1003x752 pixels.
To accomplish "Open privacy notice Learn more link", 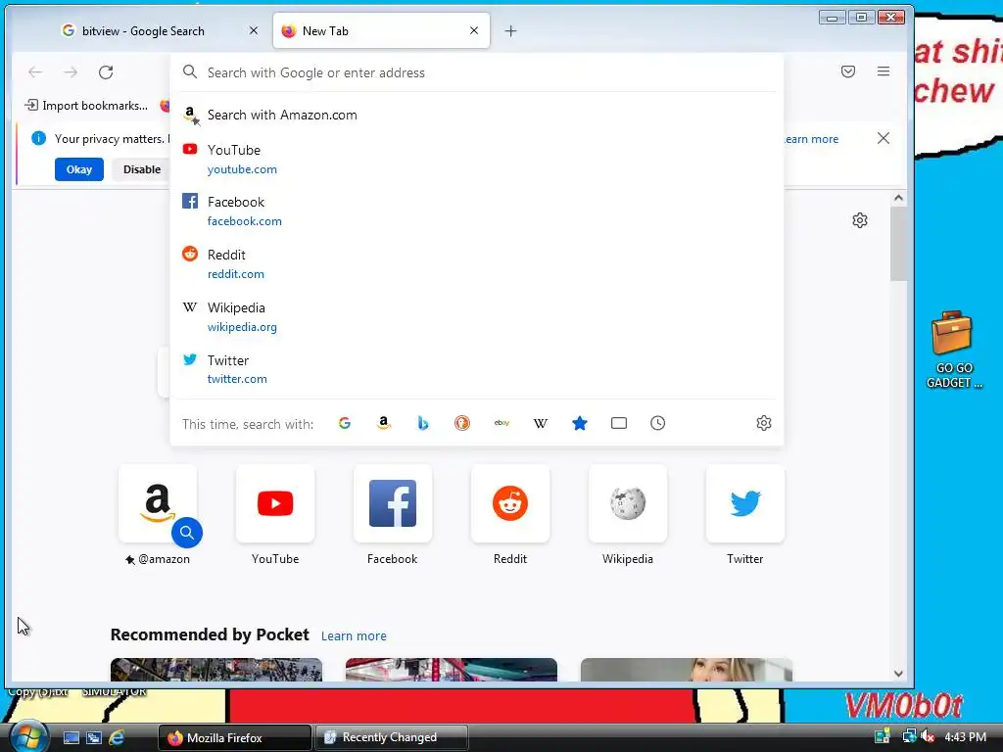I will (x=812, y=139).
